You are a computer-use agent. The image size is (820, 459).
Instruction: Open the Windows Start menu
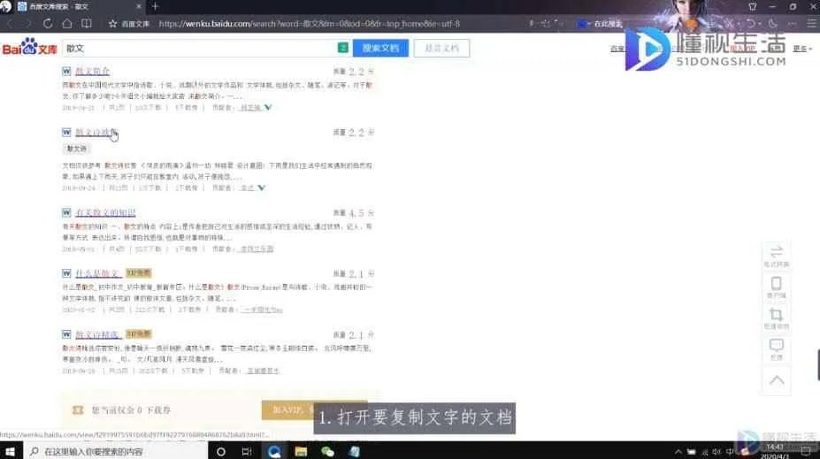pyautogui.click(x=11, y=451)
